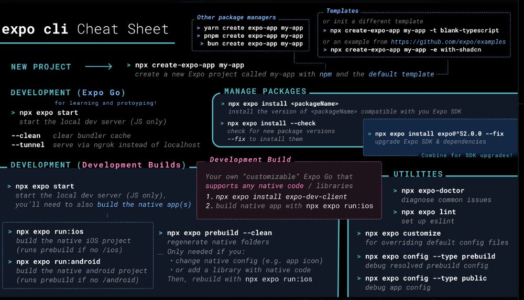Click 'build the native app(s)' highlighted text
Image resolution: width=524 pixels, height=300 pixels.
pos(144,205)
